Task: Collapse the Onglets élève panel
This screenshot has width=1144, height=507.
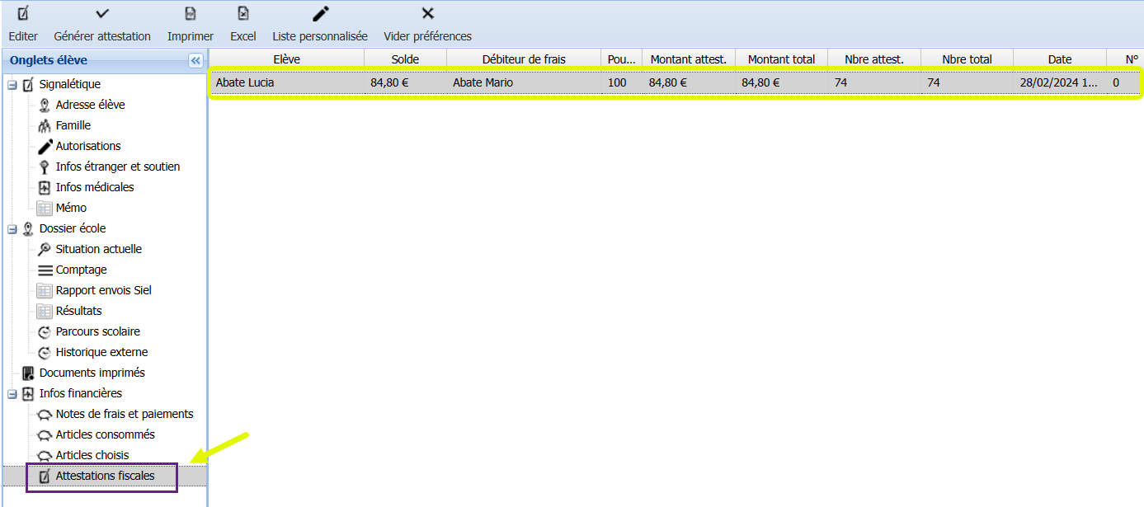Action: [195, 60]
